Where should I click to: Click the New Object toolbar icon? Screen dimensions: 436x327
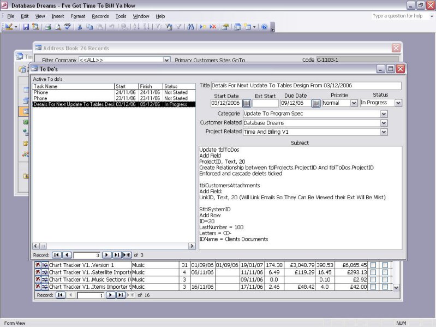[x=248, y=27]
